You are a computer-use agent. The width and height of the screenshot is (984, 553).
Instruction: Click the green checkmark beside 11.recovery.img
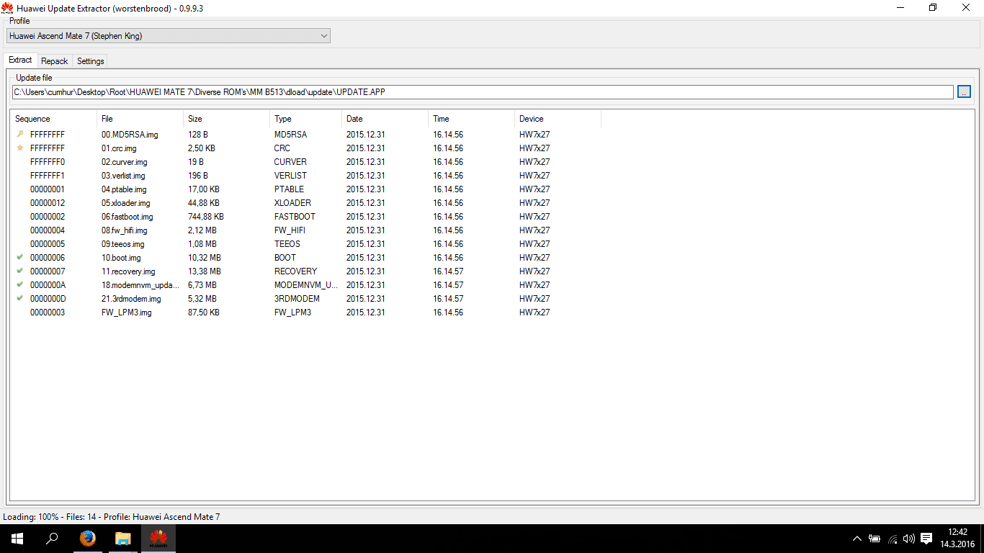tap(20, 271)
